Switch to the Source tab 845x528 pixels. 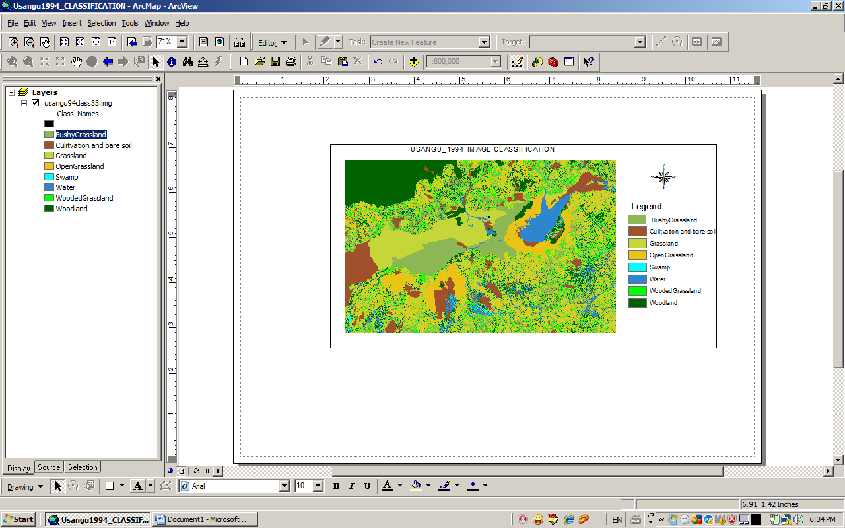point(49,467)
